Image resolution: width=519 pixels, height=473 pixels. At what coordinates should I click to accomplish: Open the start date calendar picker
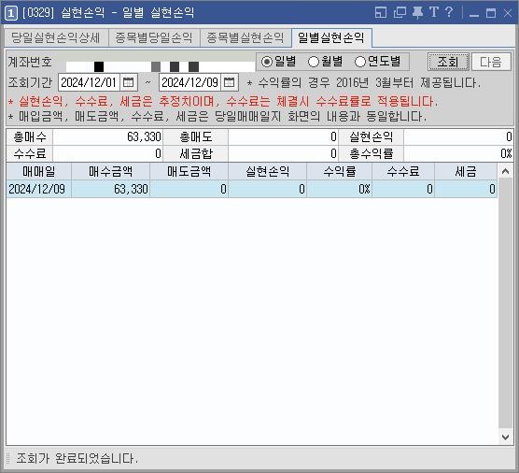(129, 82)
